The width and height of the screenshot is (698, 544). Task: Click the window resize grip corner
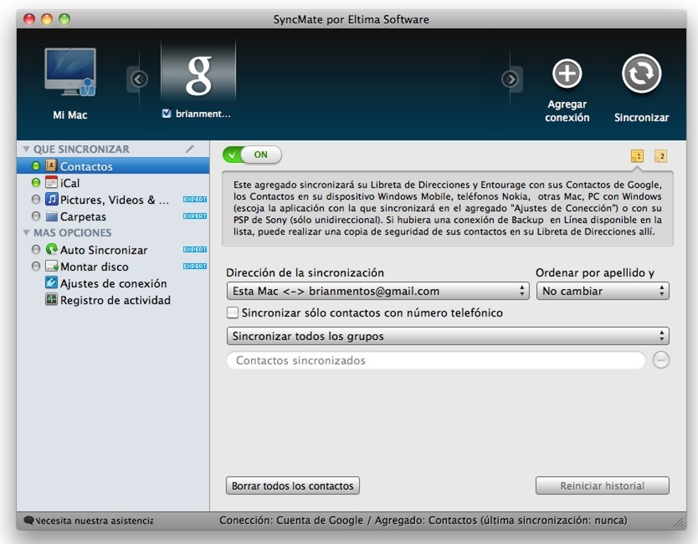680,522
